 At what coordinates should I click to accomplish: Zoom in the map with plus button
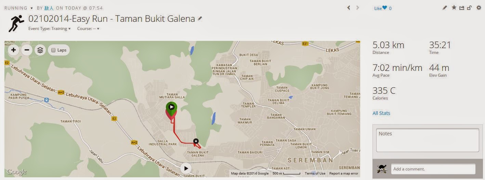coord(13,50)
